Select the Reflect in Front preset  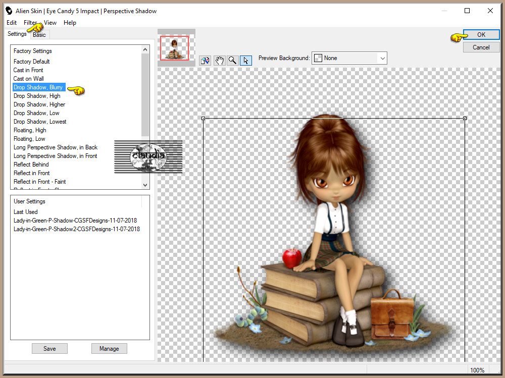coord(31,173)
